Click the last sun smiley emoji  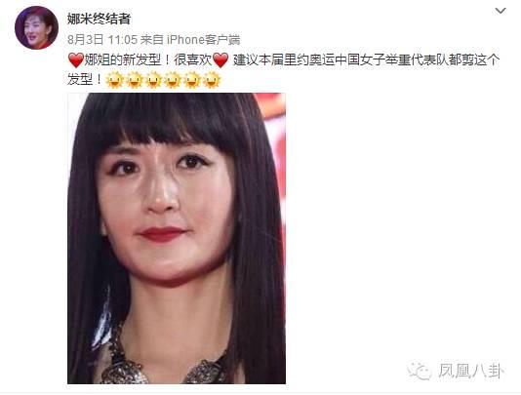tap(212, 80)
